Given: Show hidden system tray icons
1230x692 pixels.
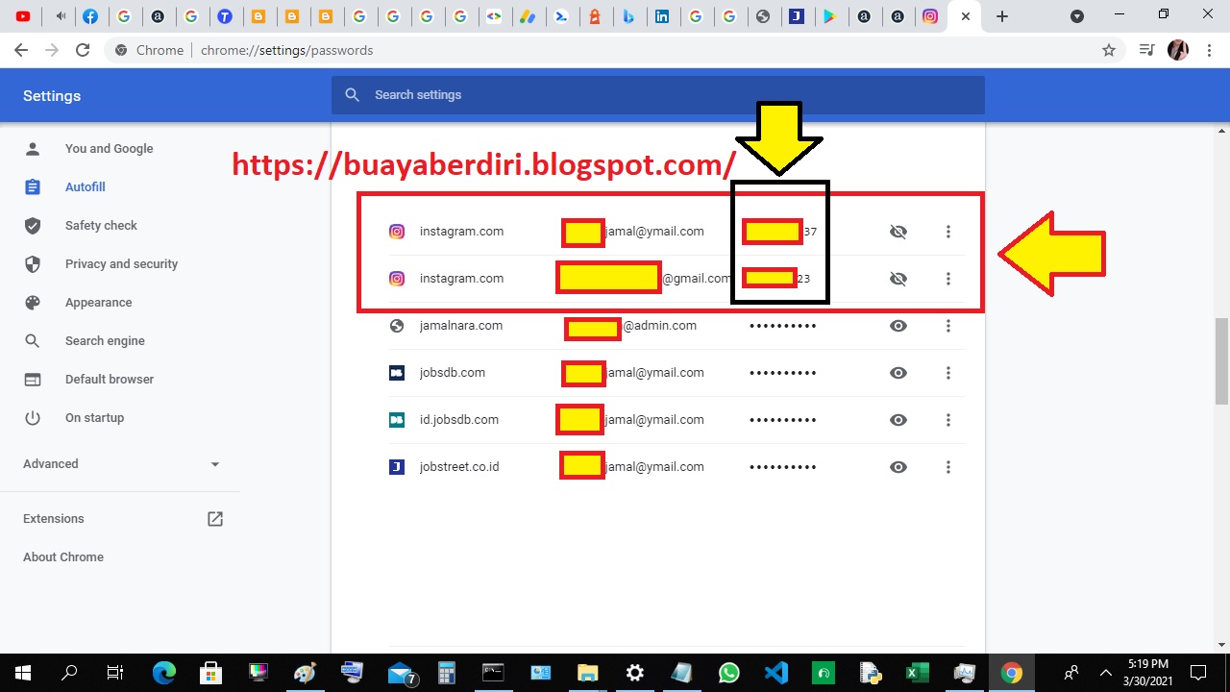Looking at the screenshot, I should click(x=1105, y=673).
